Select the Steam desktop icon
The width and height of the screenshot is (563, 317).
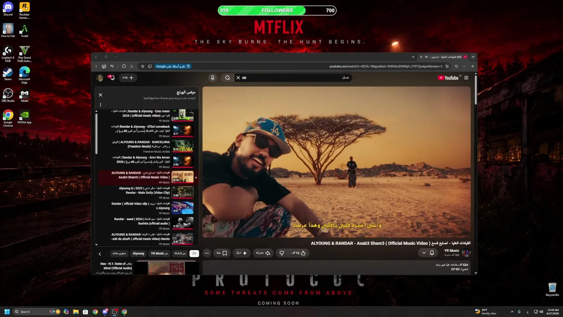tap(8, 74)
